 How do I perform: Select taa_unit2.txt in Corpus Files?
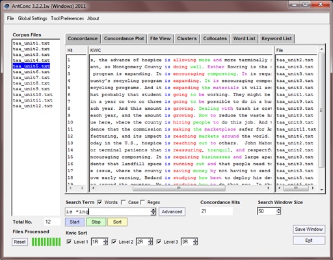(x=31, y=49)
